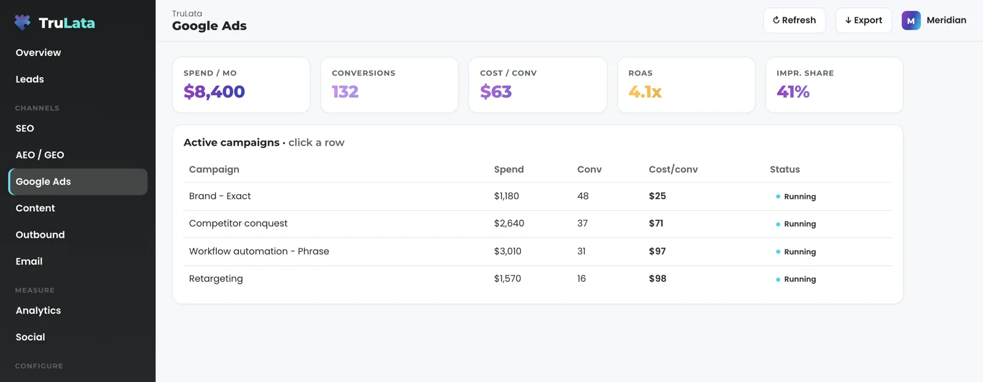Click the Cost / Conv card
The width and height of the screenshot is (983, 382).
(x=538, y=85)
